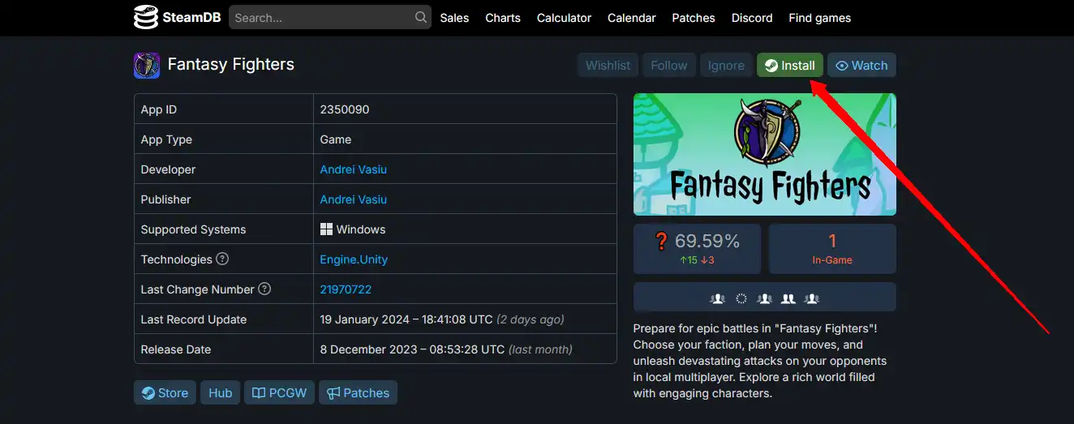
Task: Open the Last Change Number help icon
Action: pos(264,289)
